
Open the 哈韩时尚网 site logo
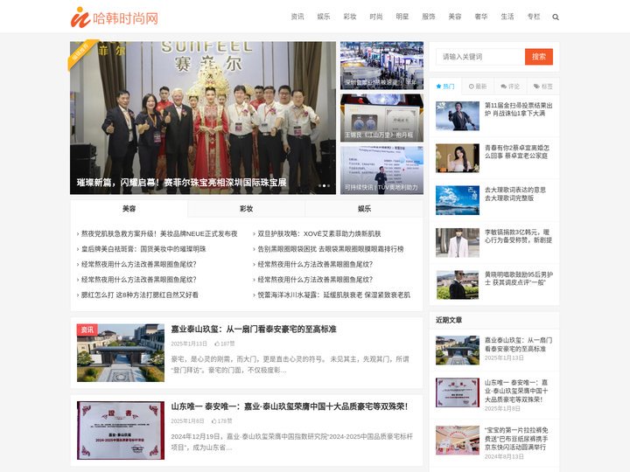click(x=115, y=17)
